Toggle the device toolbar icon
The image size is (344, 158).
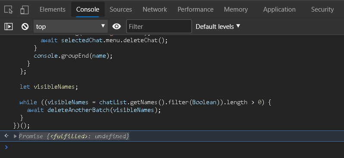24,9
